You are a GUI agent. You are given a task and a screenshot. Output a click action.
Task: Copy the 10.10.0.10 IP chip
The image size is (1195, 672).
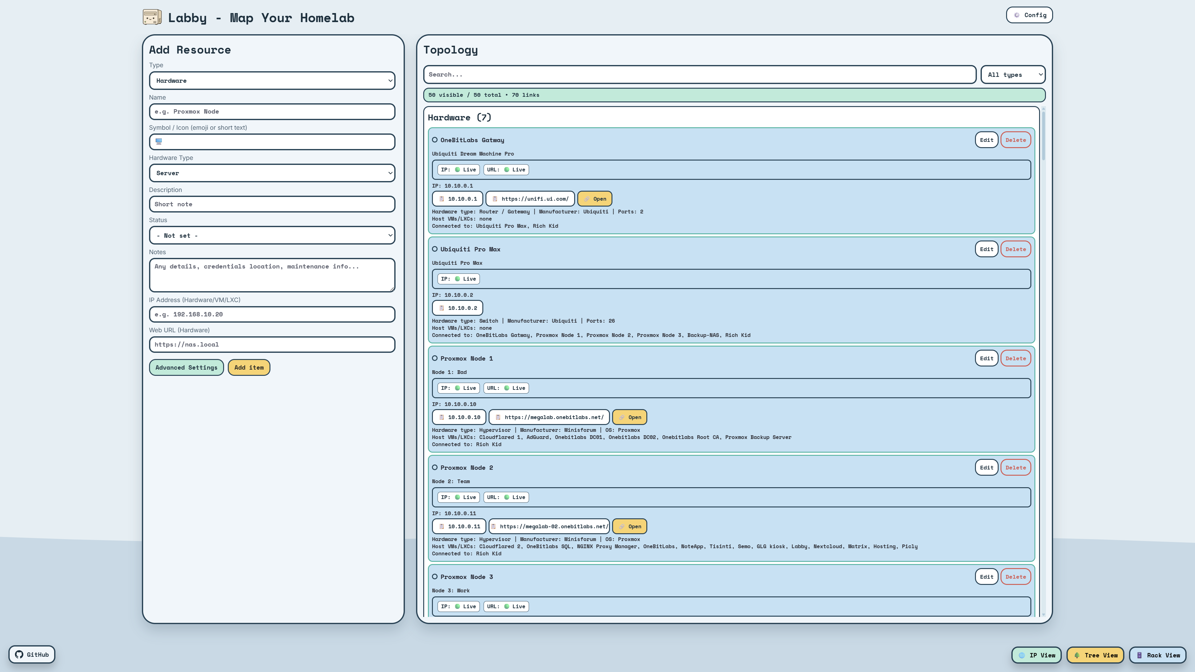click(459, 418)
